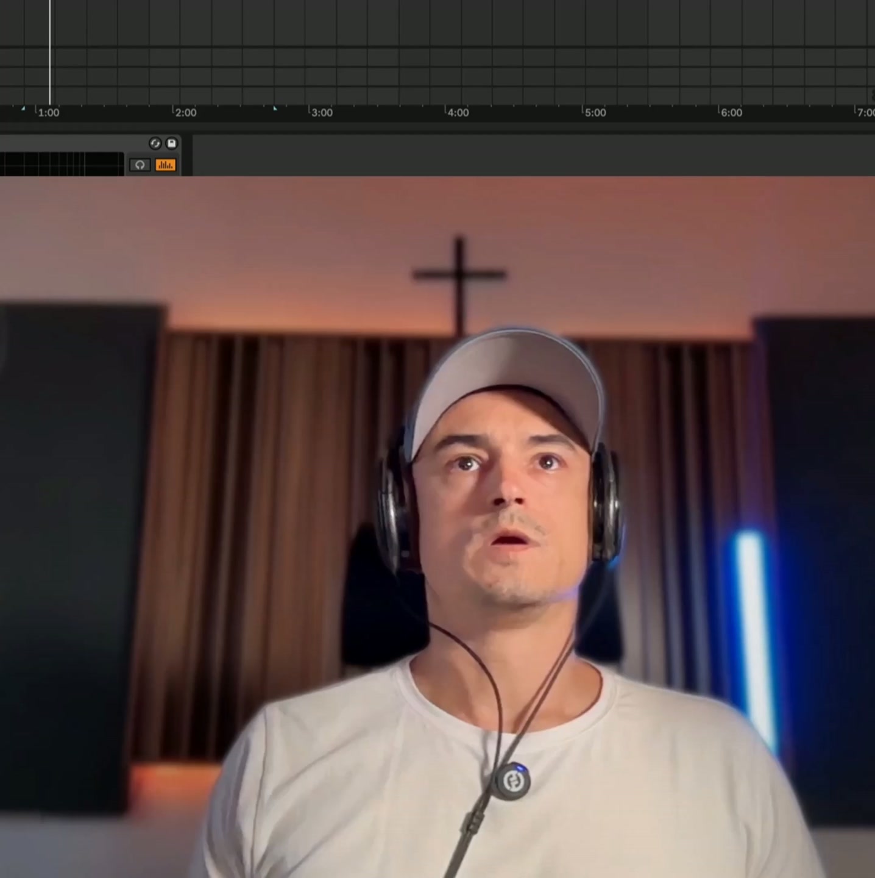The height and width of the screenshot is (878, 875).
Task: Disable the orange spectrum analyzer button
Action: pyautogui.click(x=165, y=165)
